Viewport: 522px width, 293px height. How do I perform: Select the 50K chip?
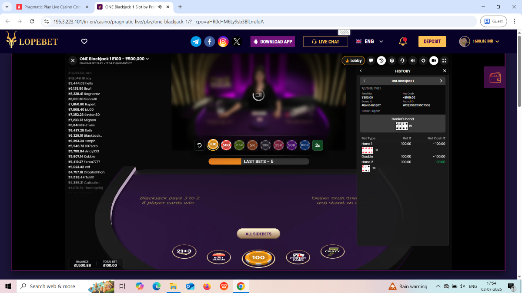click(291, 145)
